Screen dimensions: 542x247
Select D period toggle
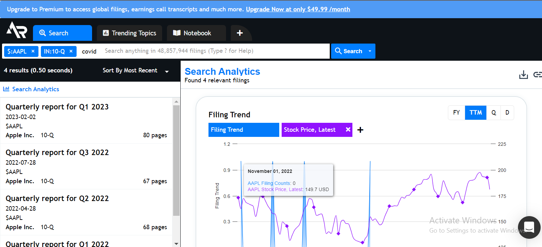507,113
